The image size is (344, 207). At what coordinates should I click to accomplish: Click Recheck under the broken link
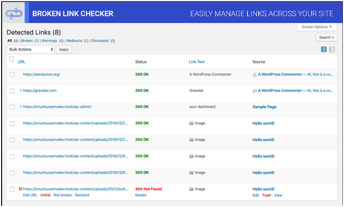coord(82,195)
